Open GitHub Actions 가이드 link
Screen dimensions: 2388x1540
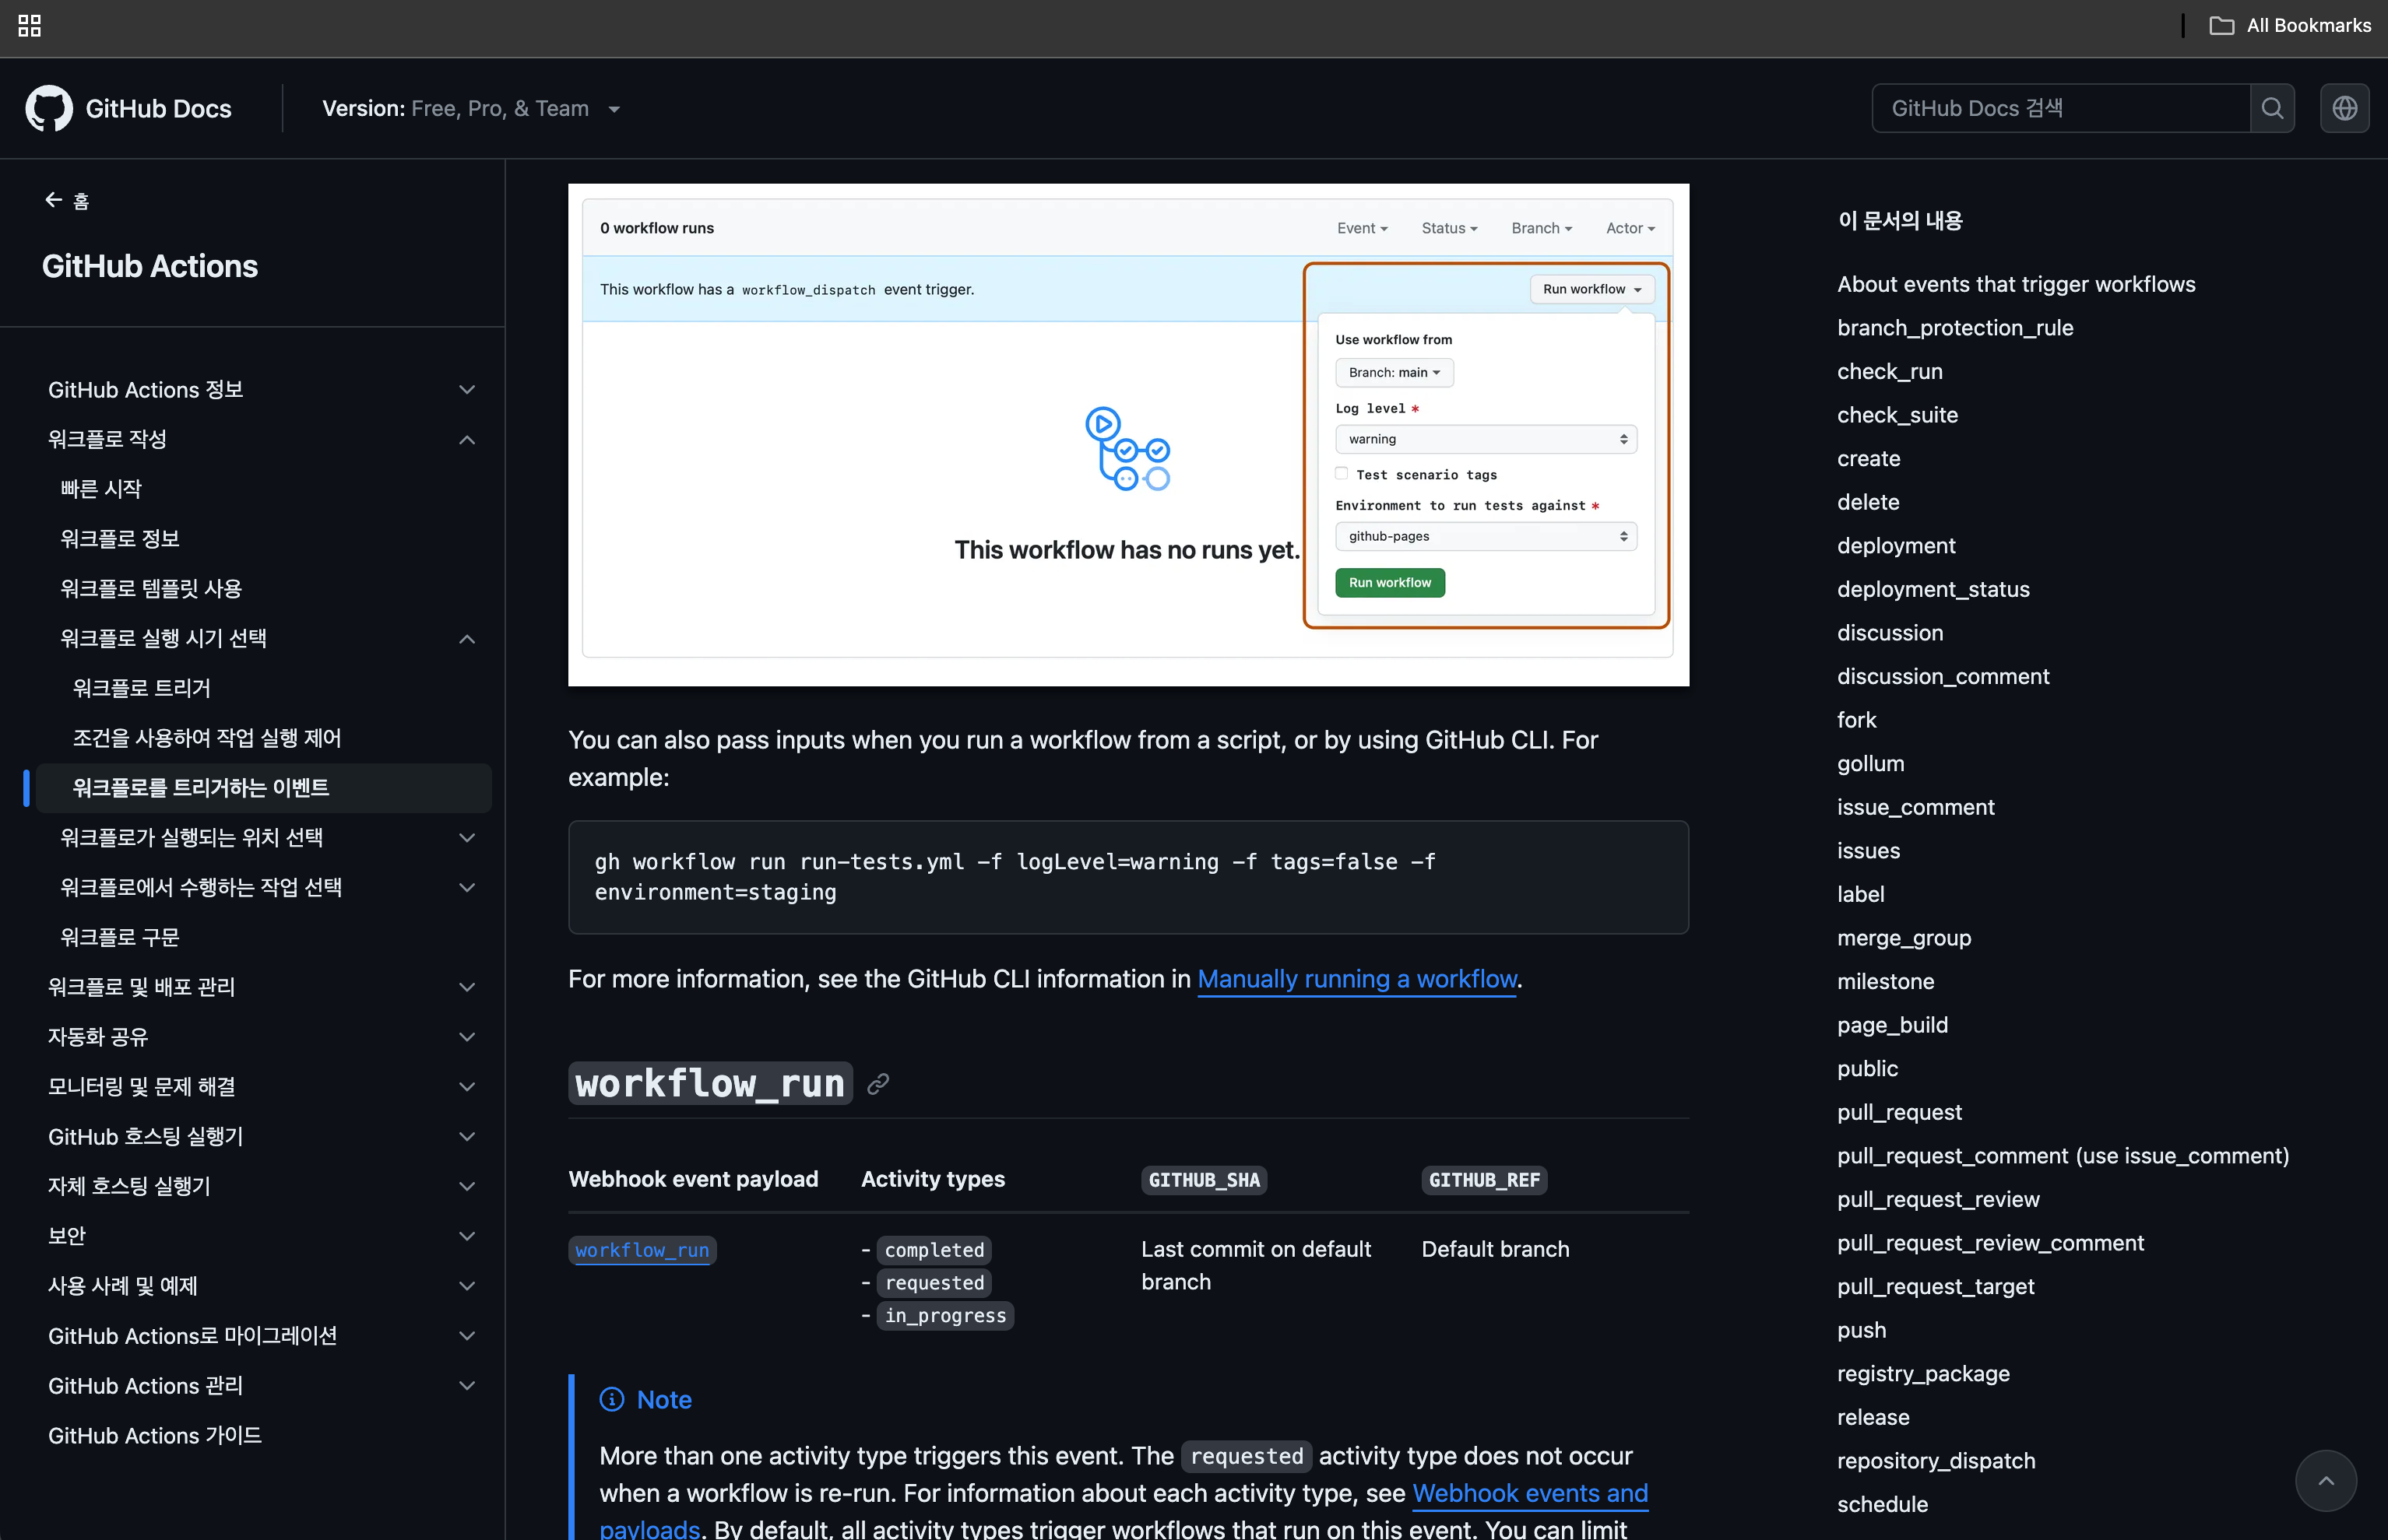pos(155,1436)
